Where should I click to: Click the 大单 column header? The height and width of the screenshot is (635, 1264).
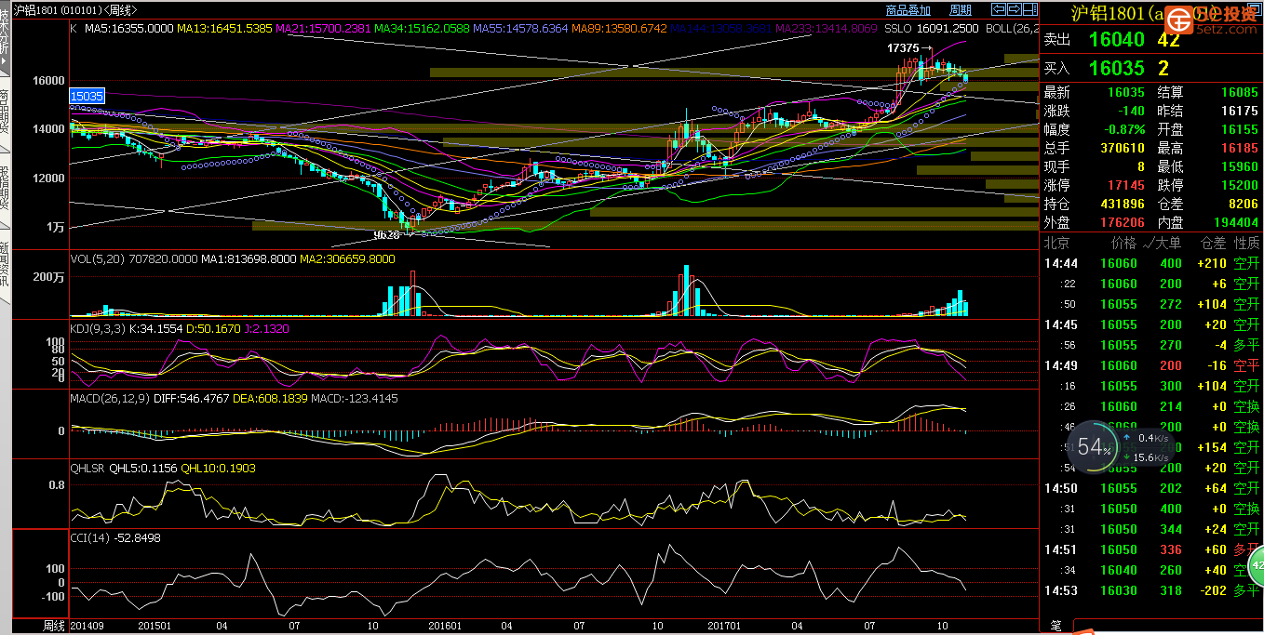pos(1168,243)
